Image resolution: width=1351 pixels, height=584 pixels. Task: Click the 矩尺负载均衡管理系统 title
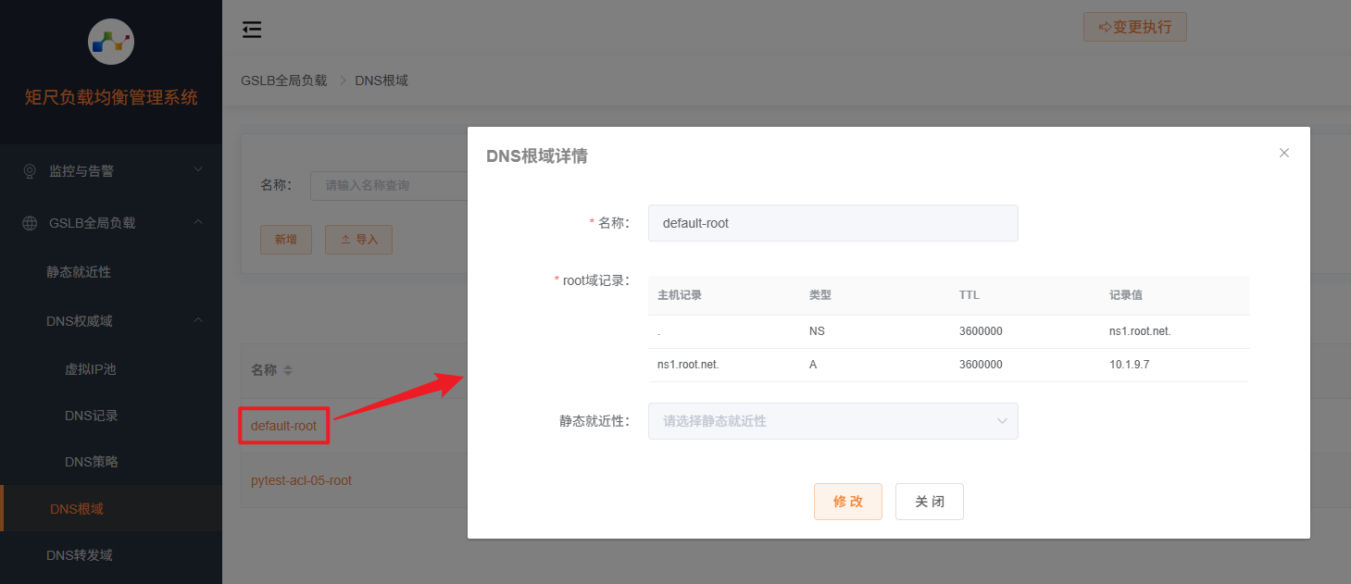tap(111, 97)
